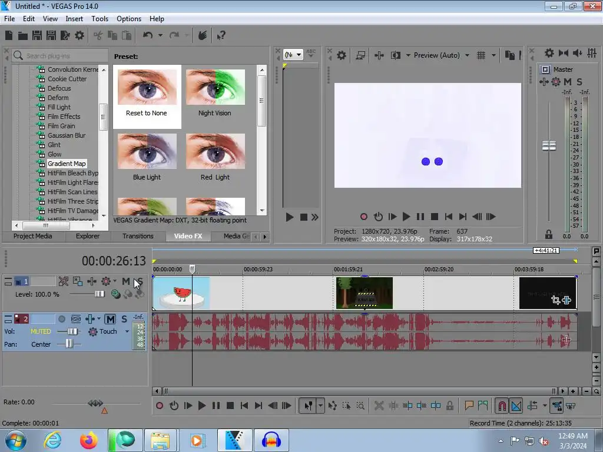Undo the last action
603x452 pixels.
(148, 35)
